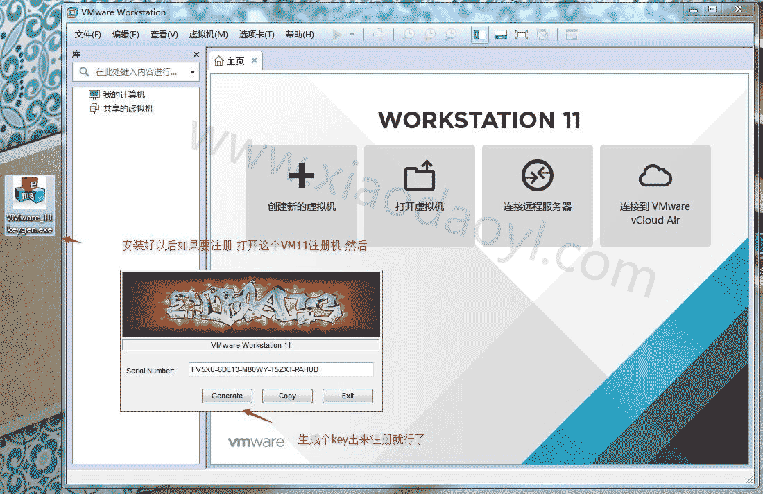
Task: Open VMware_11 keygen.exe desktop icon
Action: point(30,205)
